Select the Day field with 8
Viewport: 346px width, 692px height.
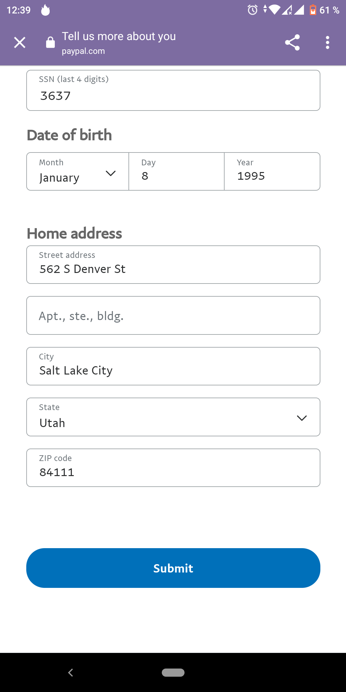point(177,171)
